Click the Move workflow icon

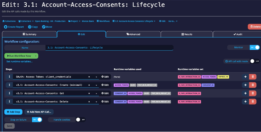(x=43, y=27)
